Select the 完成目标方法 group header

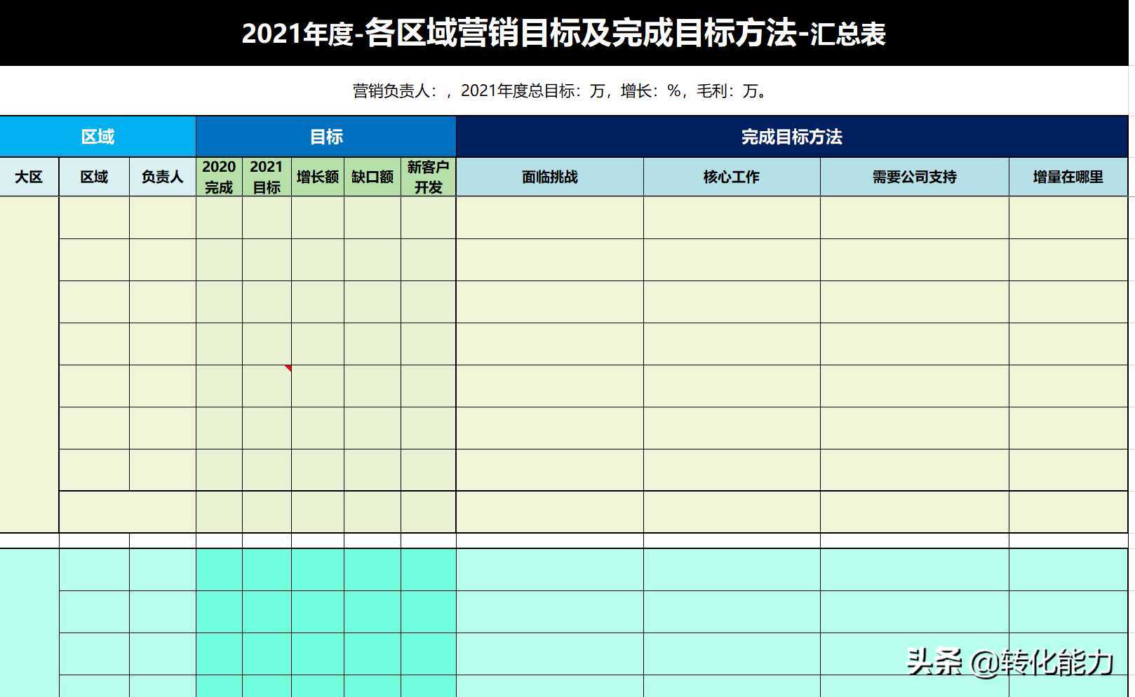792,137
